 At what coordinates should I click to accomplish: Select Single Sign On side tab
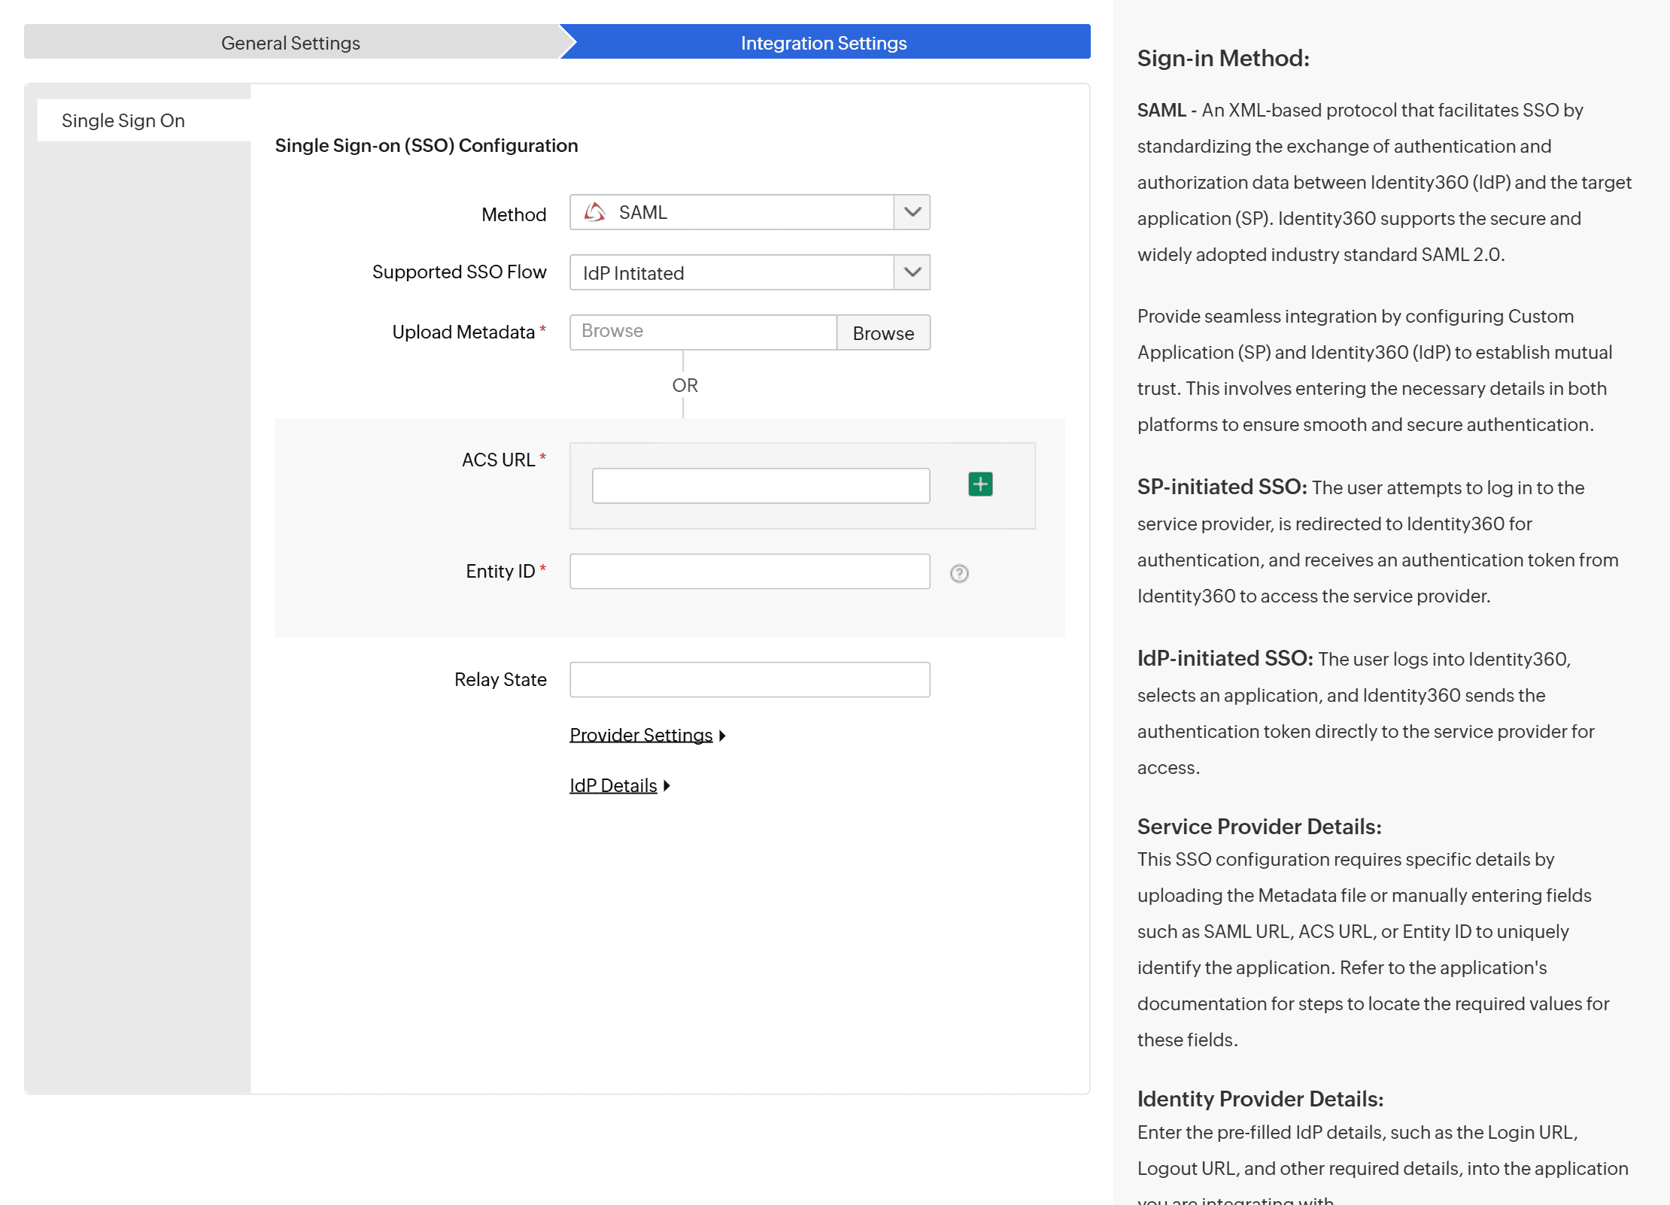coord(144,120)
